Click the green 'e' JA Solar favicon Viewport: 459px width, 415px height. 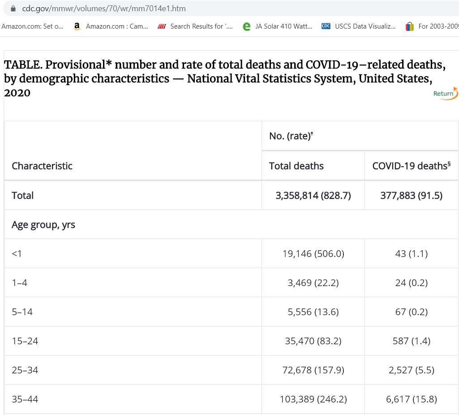246,26
